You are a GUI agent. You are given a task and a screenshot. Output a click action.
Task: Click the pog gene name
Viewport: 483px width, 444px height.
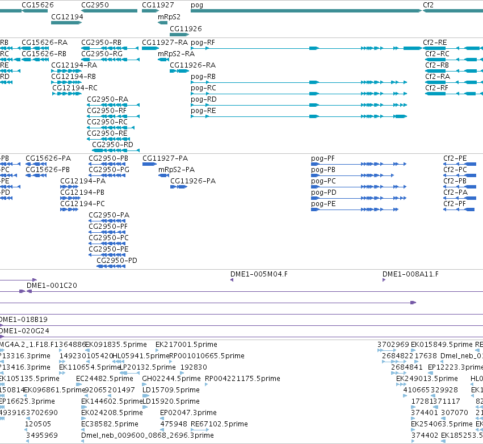coord(197,5)
